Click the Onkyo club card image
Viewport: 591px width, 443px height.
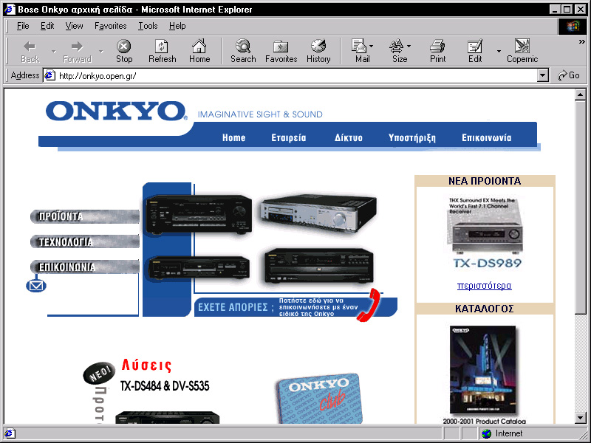(x=320, y=399)
